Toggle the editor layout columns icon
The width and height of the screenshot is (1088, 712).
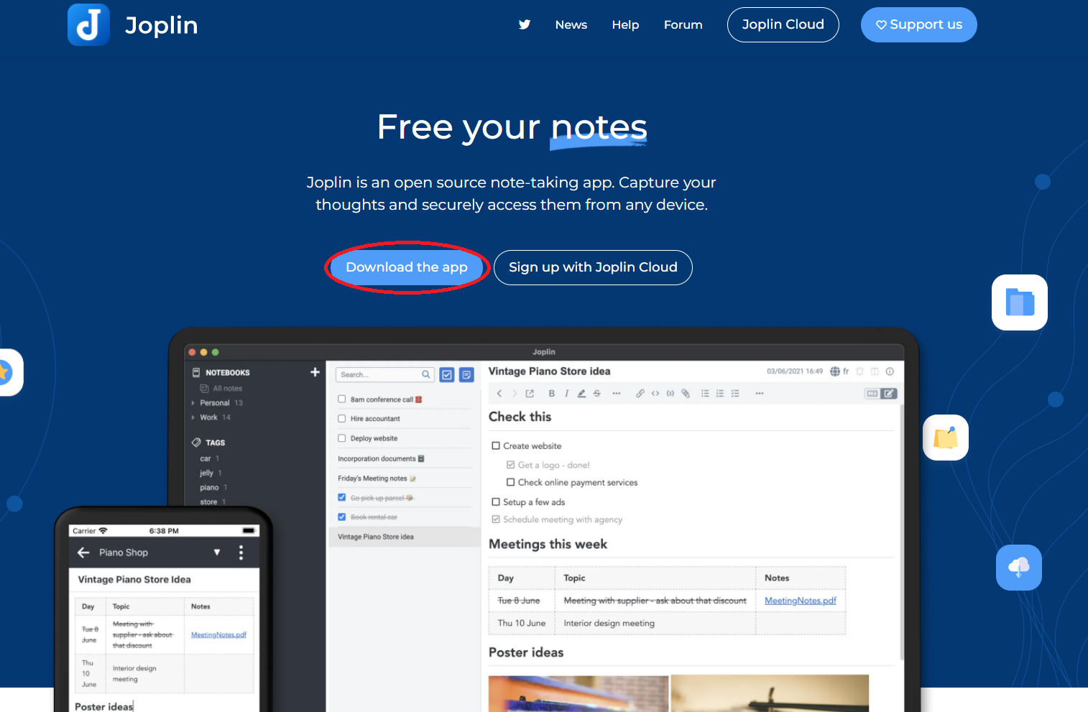pos(875,371)
